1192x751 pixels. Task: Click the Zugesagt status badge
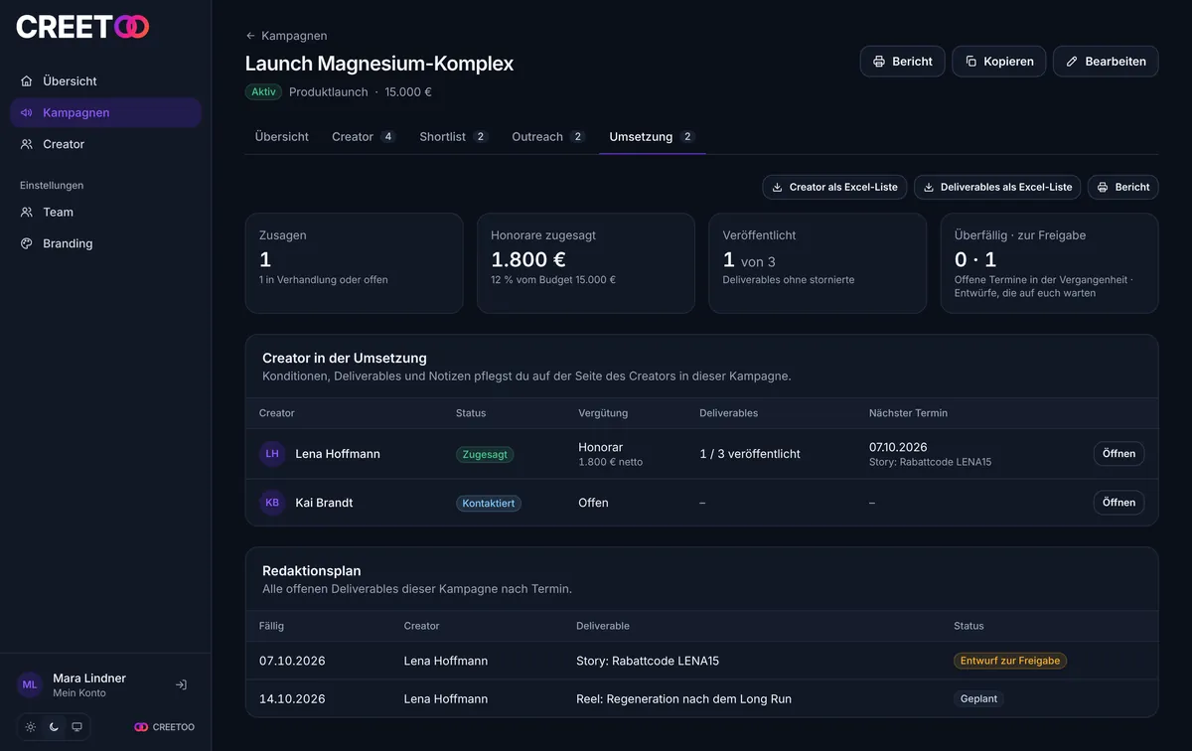(x=485, y=454)
